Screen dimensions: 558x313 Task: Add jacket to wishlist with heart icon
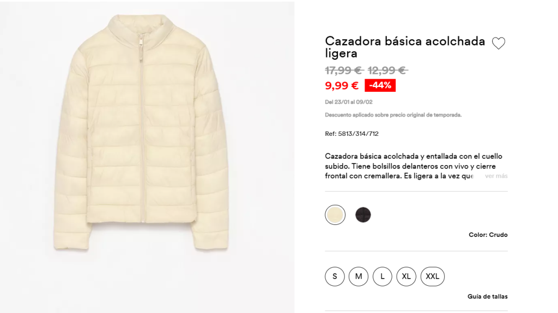point(498,43)
